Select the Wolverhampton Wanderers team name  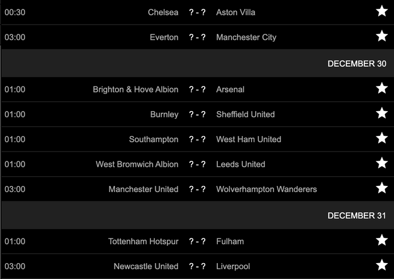coord(266,189)
